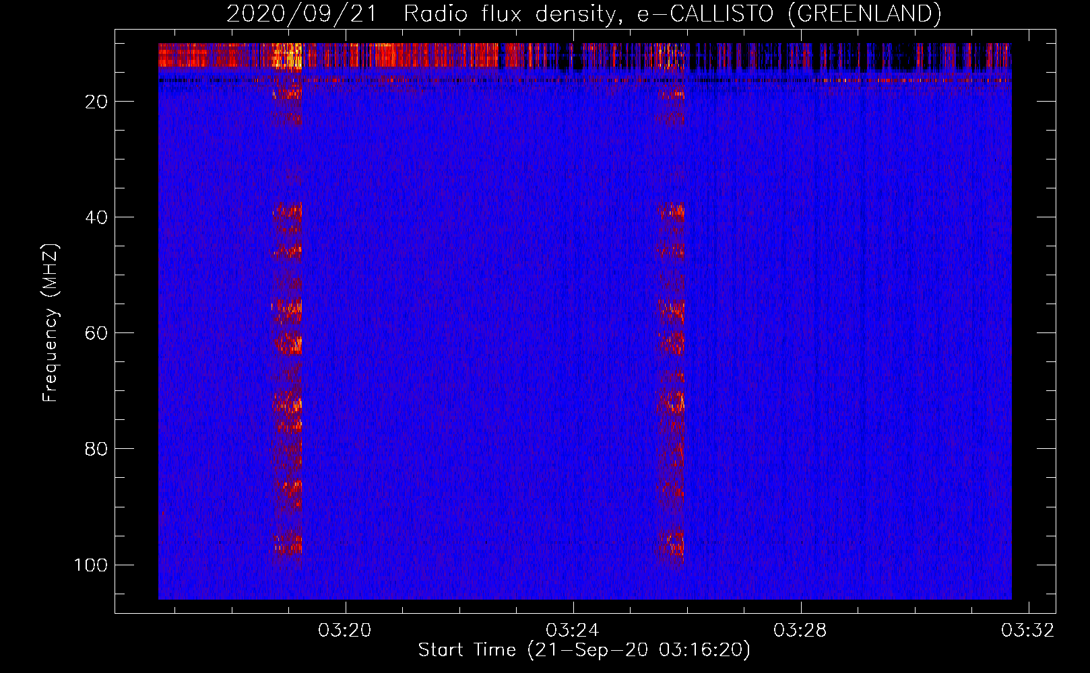Select the 03:20 time tick label
The image size is (1090, 673).
pos(345,631)
